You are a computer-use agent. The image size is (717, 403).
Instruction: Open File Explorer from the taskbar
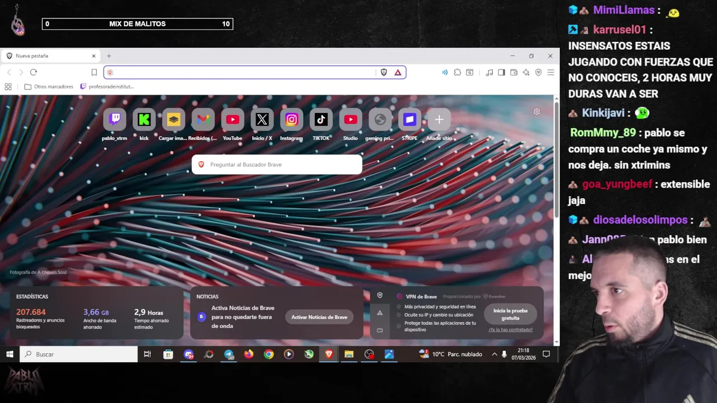pyautogui.click(x=349, y=354)
